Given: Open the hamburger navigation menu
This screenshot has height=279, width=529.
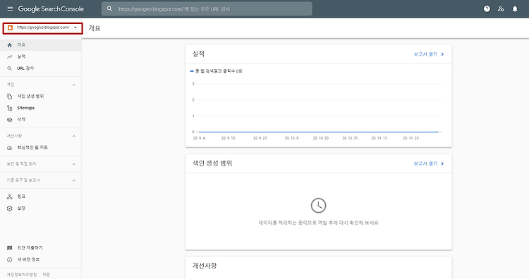Looking at the screenshot, I should [x=10, y=8].
